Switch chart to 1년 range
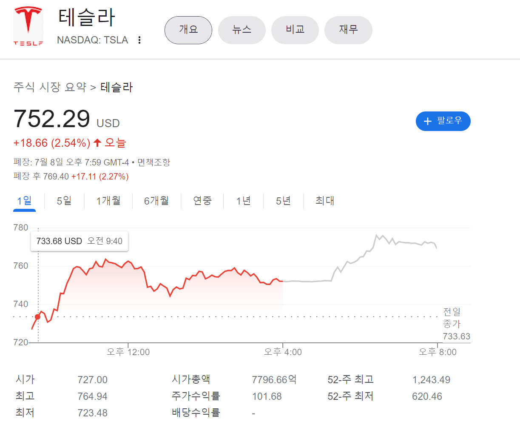This screenshot has height=430, width=520. [244, 201]
